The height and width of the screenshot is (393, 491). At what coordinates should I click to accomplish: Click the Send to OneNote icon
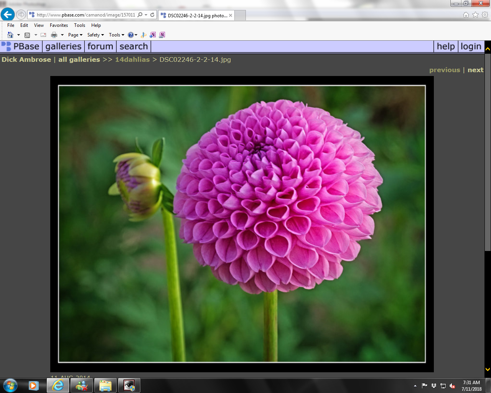(x=153, y=35)
